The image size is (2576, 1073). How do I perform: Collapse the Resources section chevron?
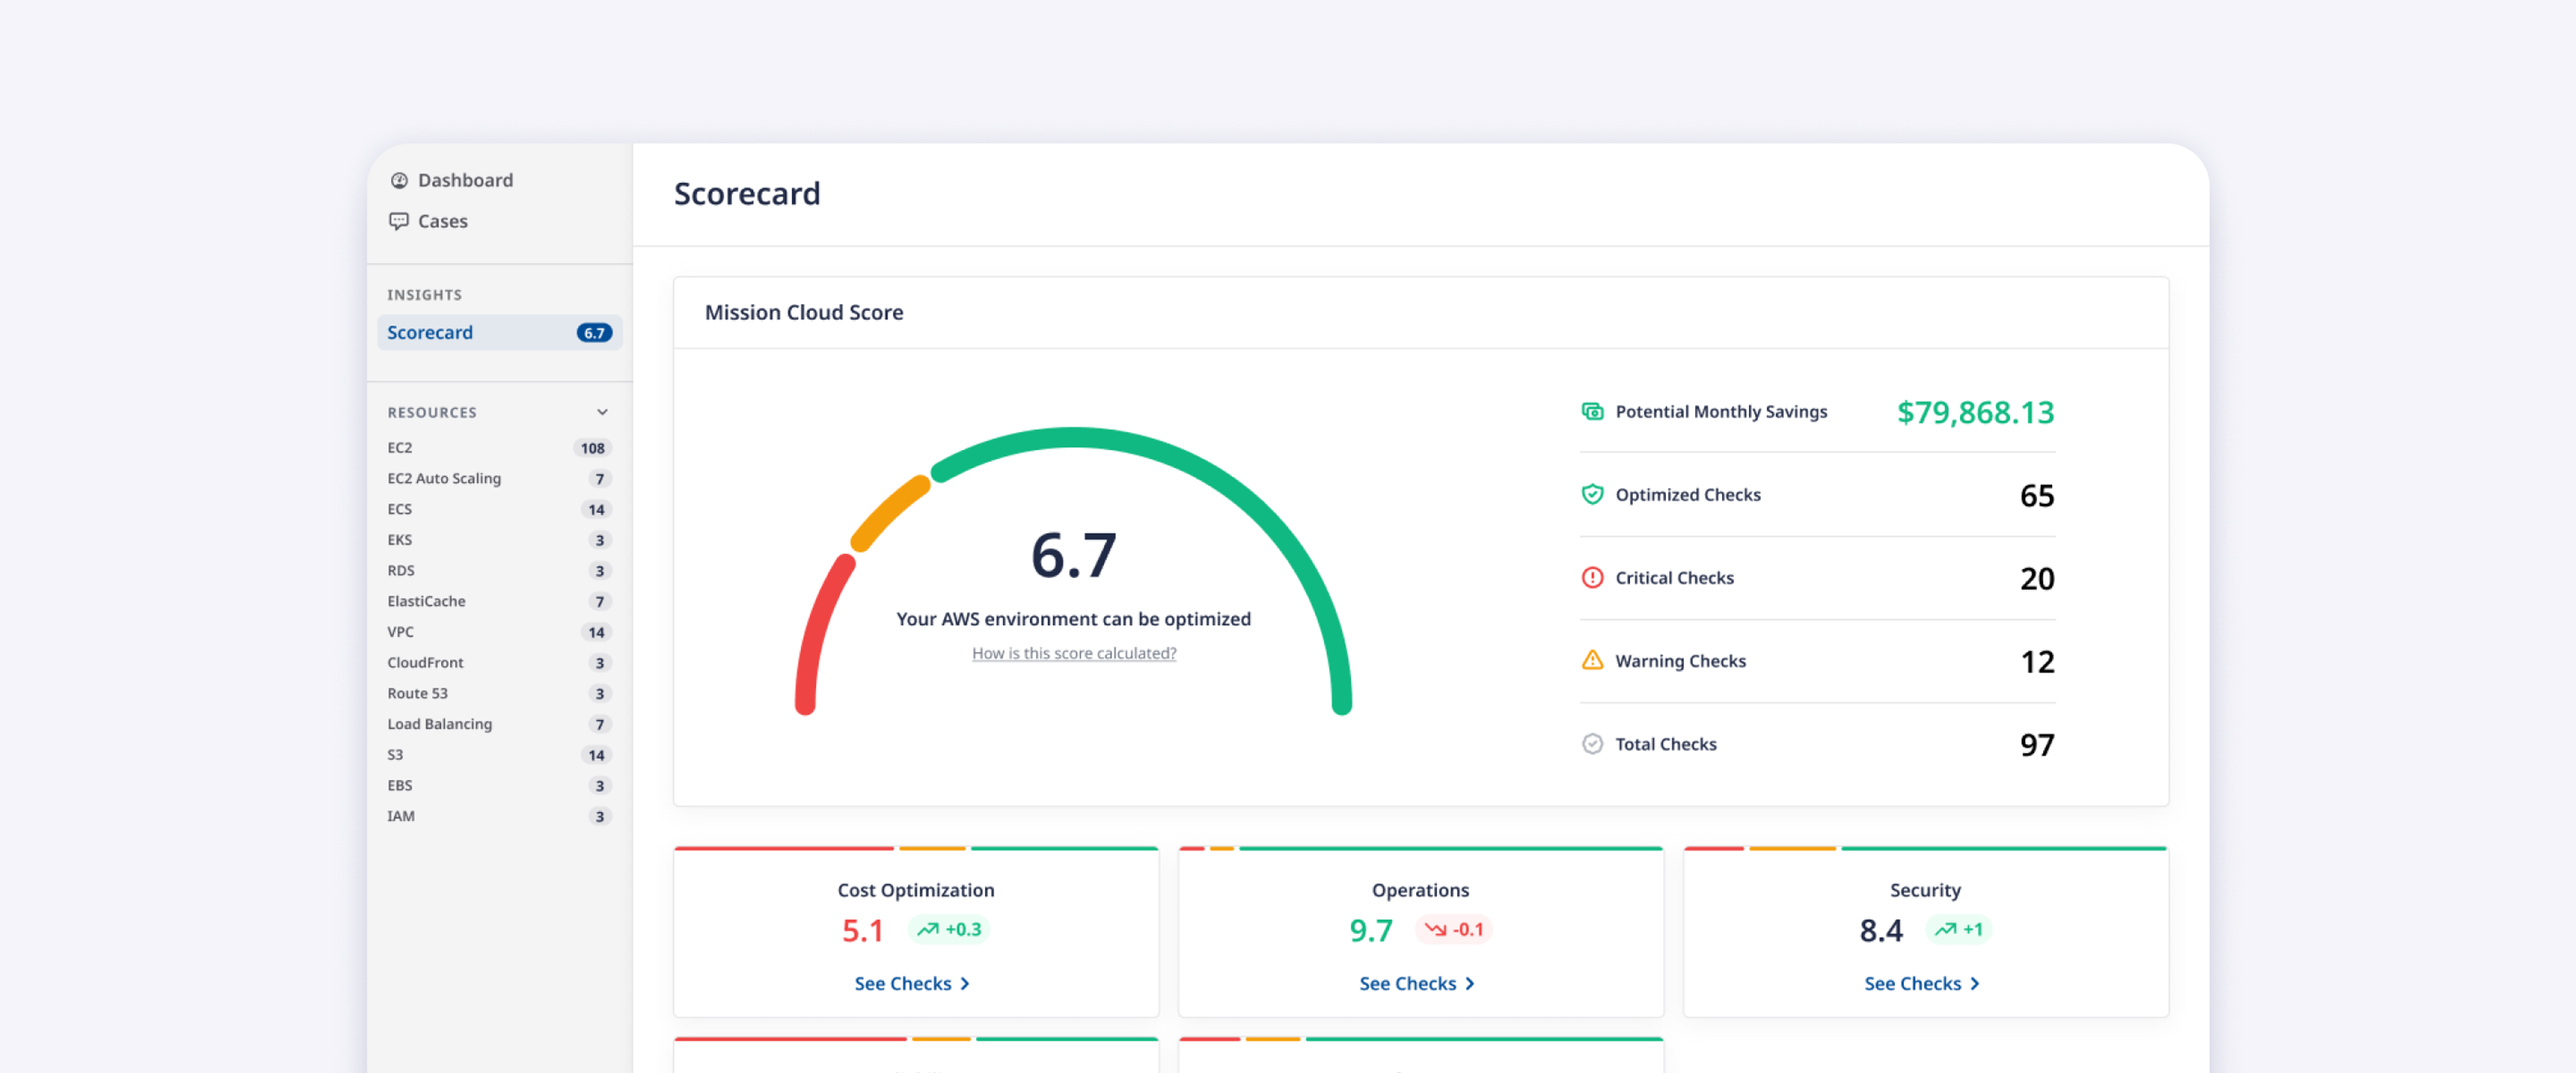[x=602, y=412]
